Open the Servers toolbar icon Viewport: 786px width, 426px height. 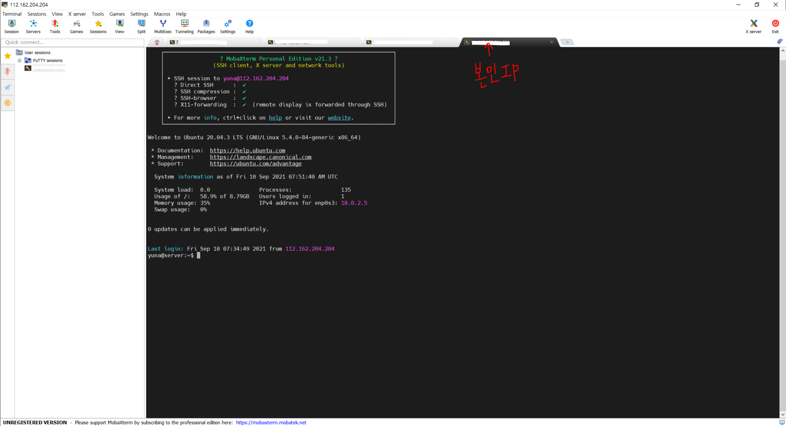[33, 27]
